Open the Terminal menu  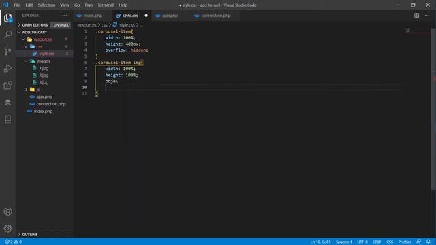coord(106,5)
